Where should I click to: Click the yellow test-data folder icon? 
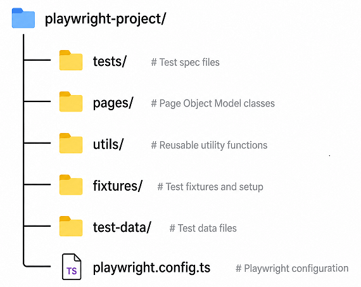click(71, 226)
